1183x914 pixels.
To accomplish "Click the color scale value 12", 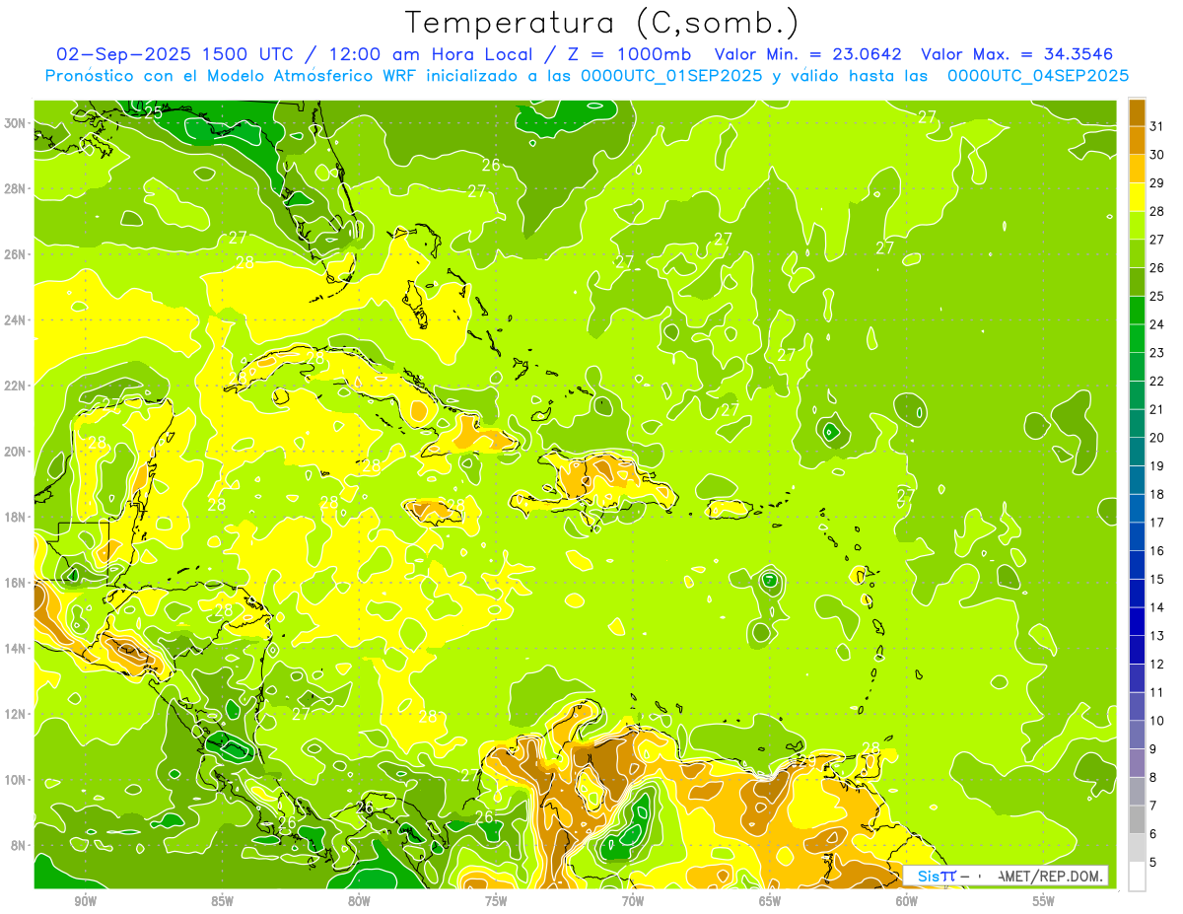I will (x=1157, y=664).
